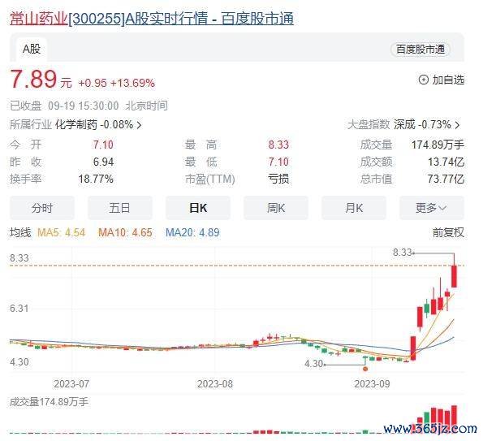Open 所属行业 化学制药 industry details
The width and height of the screenshot is (483, 441).
(75, 125)
